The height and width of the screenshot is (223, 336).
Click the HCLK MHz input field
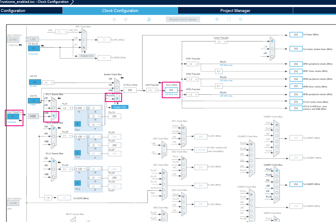[171, 90]
